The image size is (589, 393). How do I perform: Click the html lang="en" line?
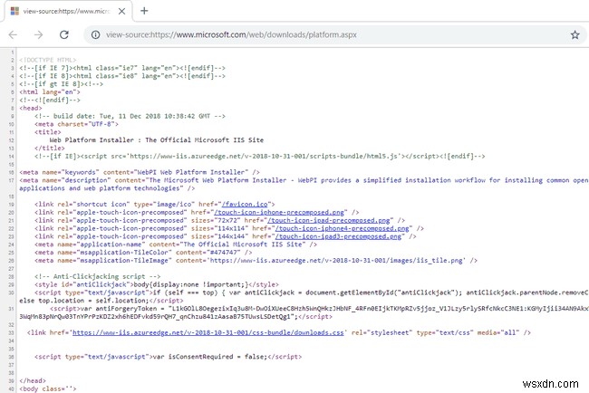click(50, 92)
